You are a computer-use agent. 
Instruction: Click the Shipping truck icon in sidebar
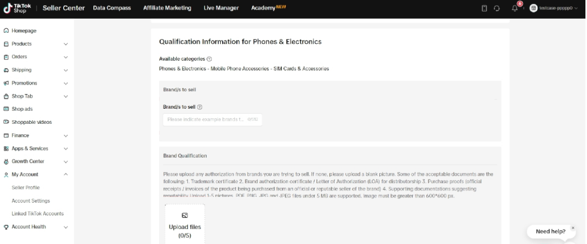click(6, 70)
